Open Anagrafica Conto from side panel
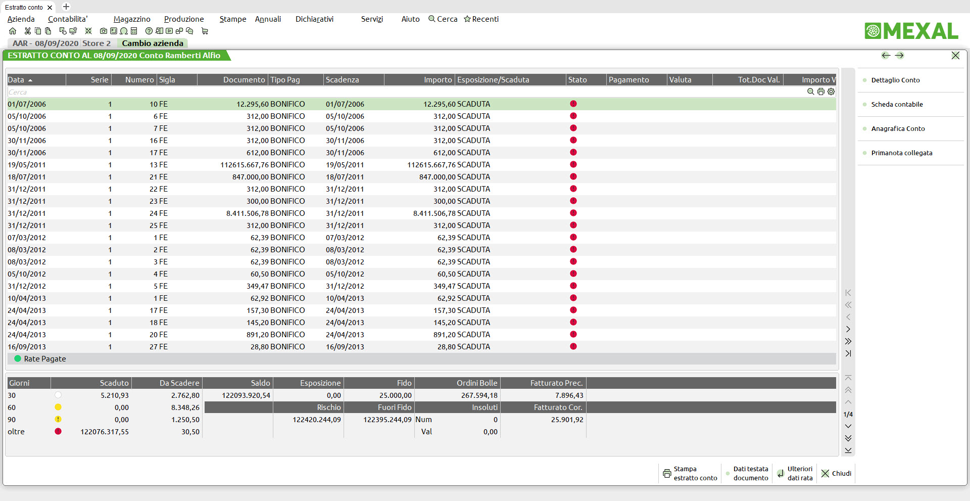The height and width of the screenshot is (501, 970). pos(898,128)
